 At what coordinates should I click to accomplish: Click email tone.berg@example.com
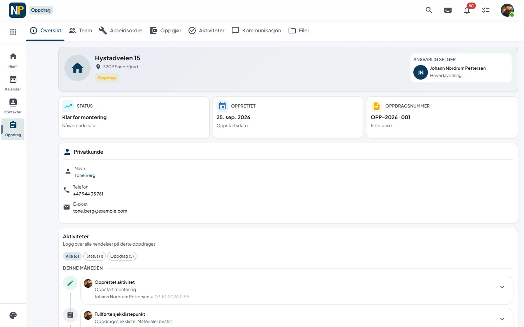coord(100,211)
